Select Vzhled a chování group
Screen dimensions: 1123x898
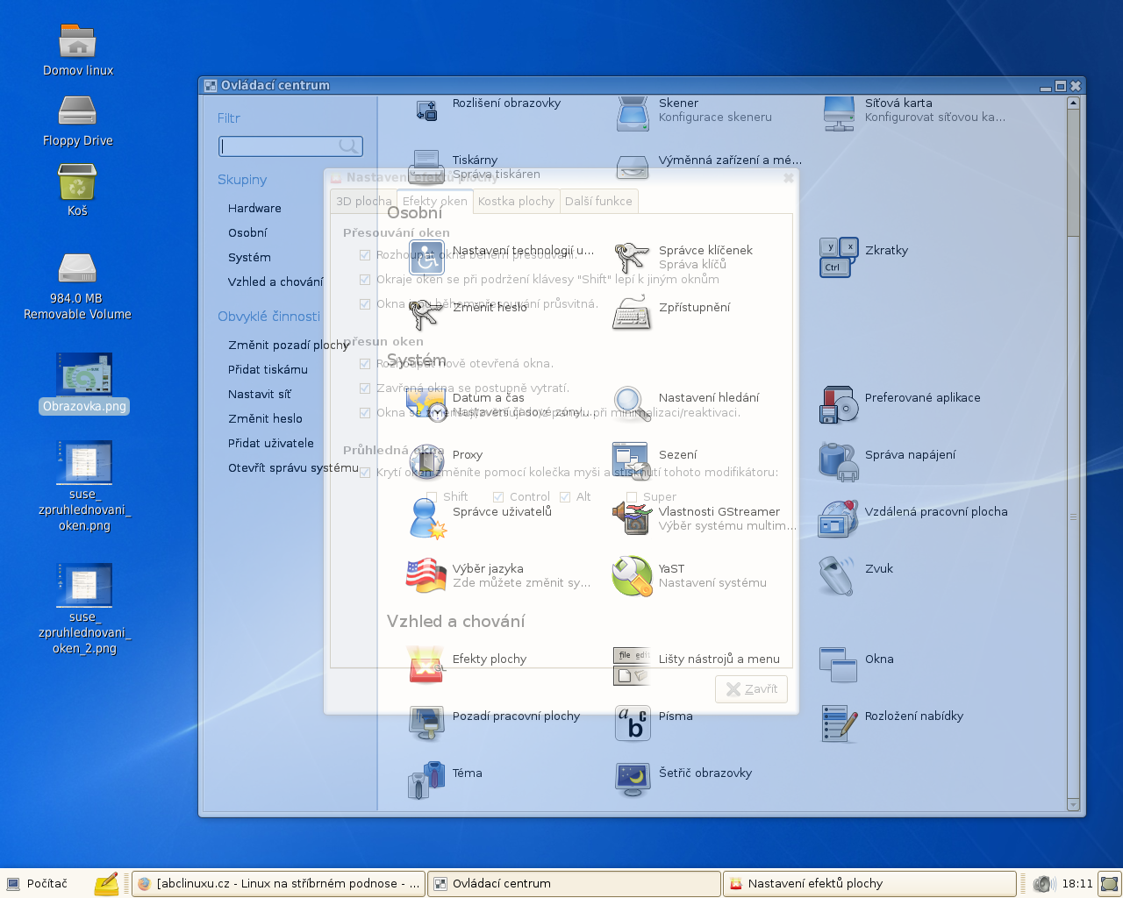(275, 282)
